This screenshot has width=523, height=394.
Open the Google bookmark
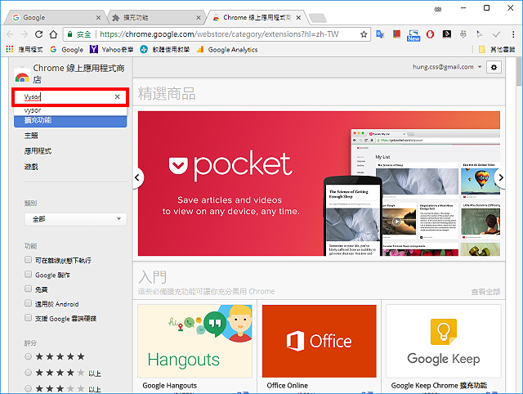coord(67,49)
